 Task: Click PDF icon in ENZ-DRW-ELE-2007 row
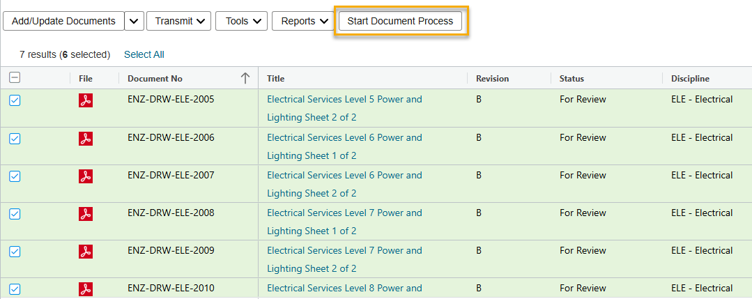tap(86, 176)
